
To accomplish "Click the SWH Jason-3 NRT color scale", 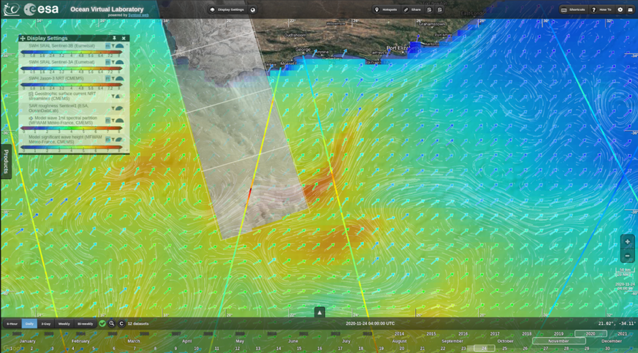I will pyautogui.click(x=71, y=85).
